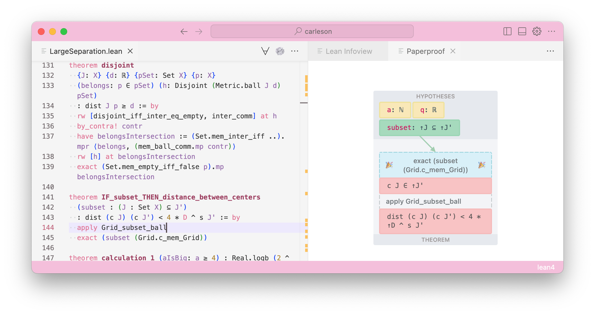This screenshot has width=595, height=315.
Task: Click the lean4 language status item
Action: 546,267
